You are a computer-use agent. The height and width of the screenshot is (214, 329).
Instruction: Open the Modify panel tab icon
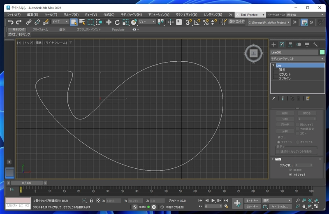point(282,44)
